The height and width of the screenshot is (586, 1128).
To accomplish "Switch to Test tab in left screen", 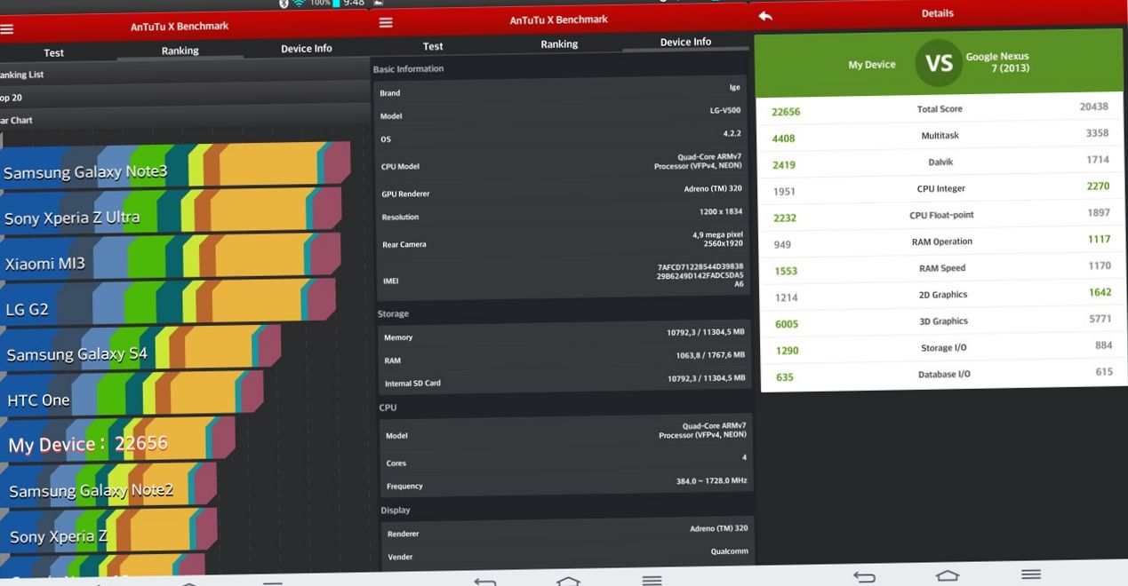I will [x=54, y=52].
